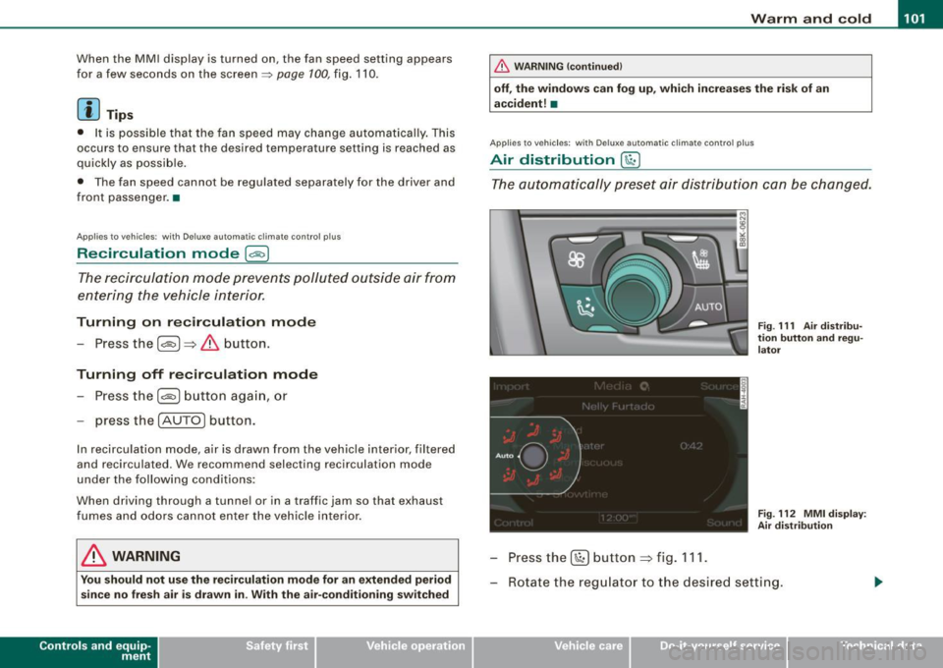Click 'Auto' label next to MMI dial

click(x=504, y=456)
